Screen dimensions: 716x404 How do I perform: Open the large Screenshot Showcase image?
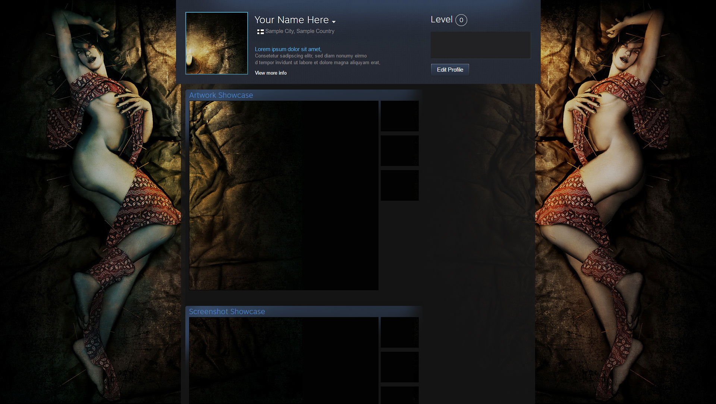point(283,360)
